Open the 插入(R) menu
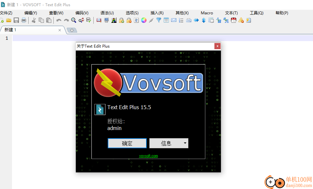The height and width of the screenshot is (189, 313). click(157, 13)
